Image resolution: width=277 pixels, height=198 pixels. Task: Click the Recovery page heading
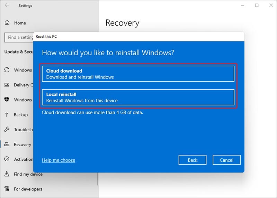122,23
